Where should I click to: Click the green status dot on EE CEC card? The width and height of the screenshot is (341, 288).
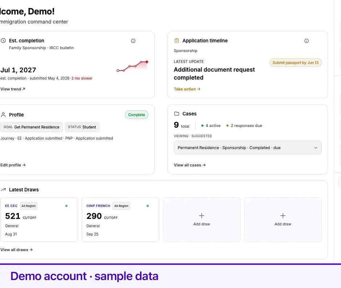pos(66,206)
